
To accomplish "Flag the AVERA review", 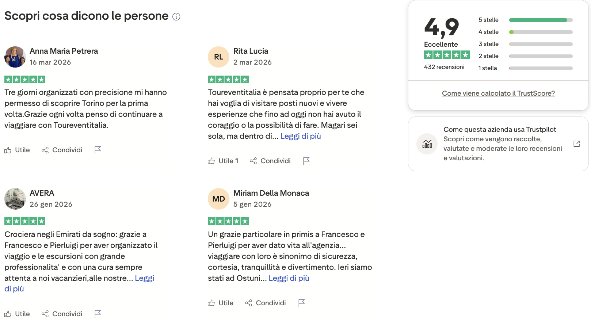I will (98, 314).
